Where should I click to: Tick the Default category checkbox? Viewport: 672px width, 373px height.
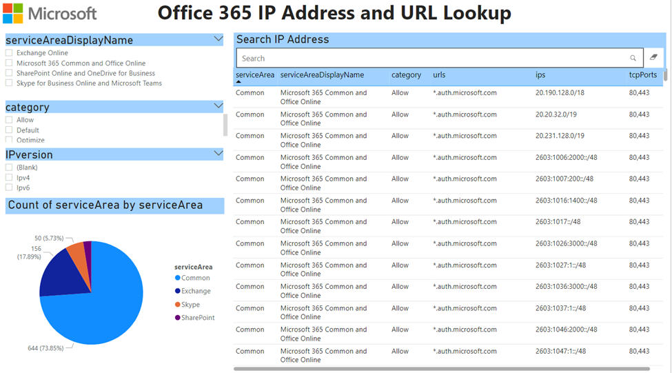tap(9, 130)
